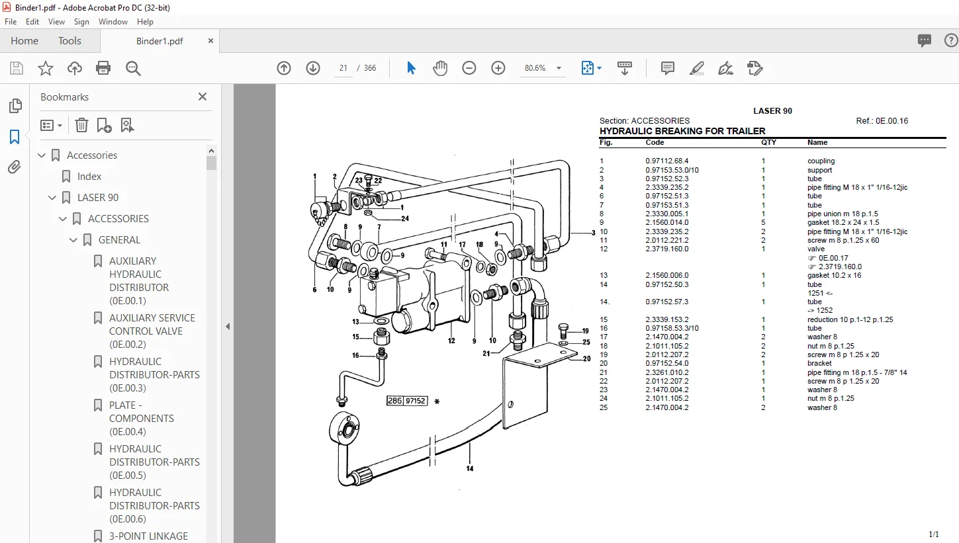Viewport: 959px width, 543px height.
Task: Add a new bookmark
Action: pyautogui.click(x=104, y=125)
